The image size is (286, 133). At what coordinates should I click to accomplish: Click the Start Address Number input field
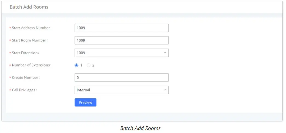[121, 28]
